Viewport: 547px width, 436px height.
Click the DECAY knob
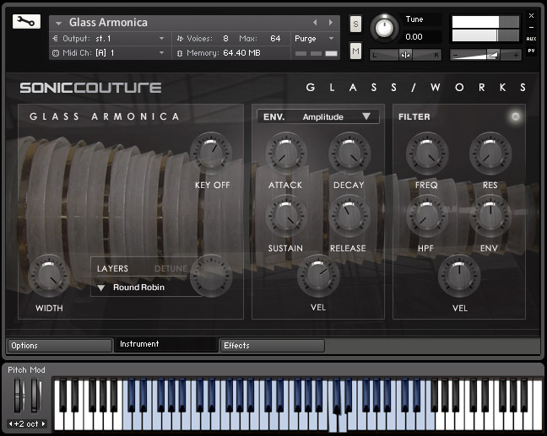[x=349, y=153]
